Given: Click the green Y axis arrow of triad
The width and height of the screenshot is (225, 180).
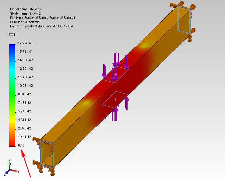Looking at the screenshot, I should click(10, 165).
